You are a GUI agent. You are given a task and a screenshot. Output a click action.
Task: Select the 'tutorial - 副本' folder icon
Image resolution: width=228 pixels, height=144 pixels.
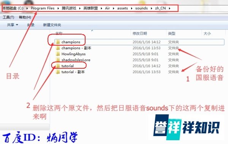point(58,72)
